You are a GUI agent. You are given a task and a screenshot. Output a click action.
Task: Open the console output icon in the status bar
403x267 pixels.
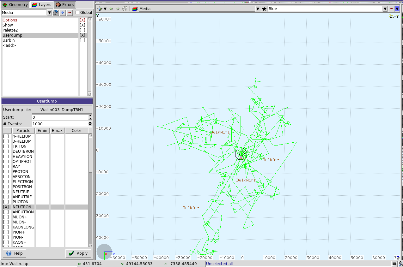pos(394,264)
